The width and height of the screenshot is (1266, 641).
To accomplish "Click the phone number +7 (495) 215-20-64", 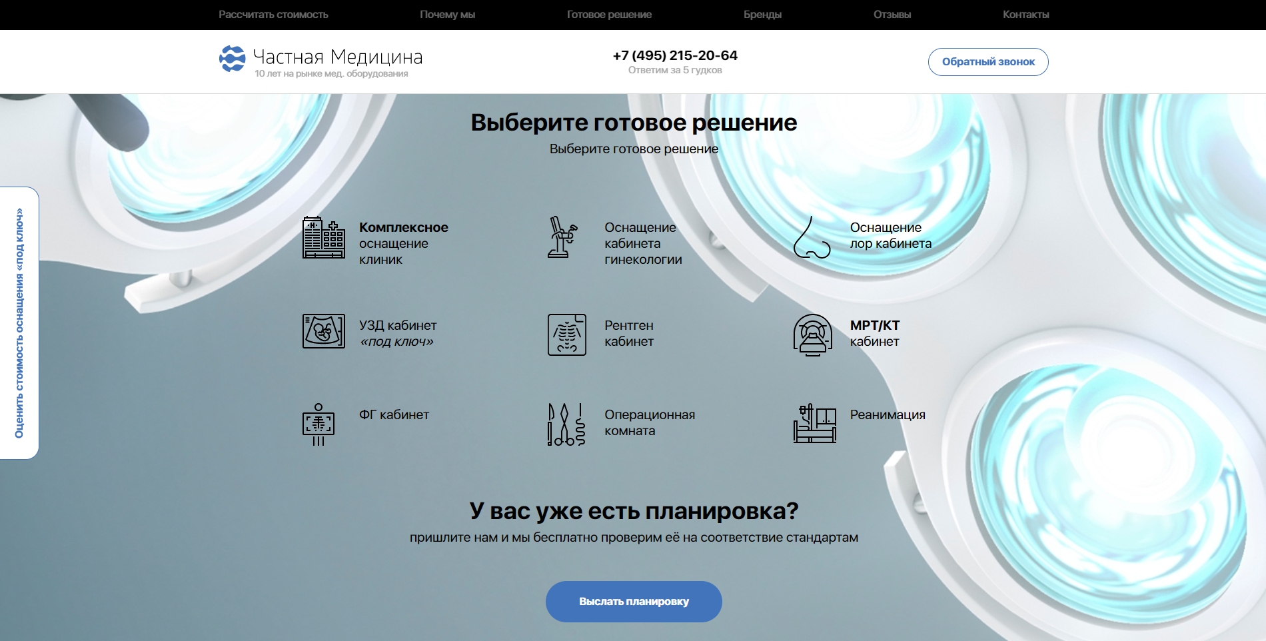I will pos(675,55).
